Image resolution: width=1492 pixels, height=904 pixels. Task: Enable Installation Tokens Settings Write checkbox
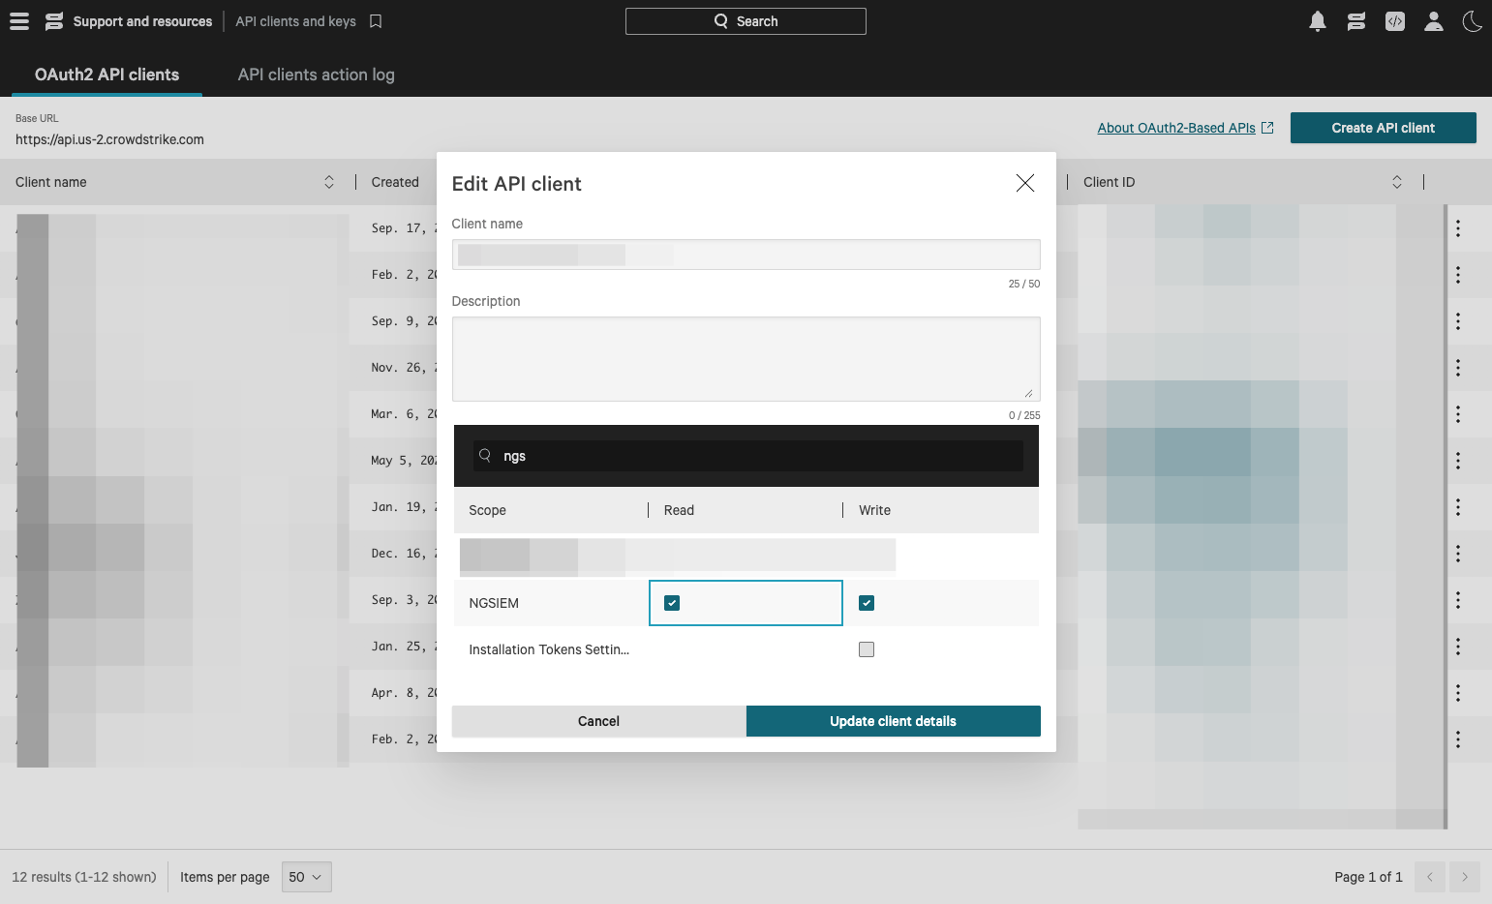click(867, 649)
